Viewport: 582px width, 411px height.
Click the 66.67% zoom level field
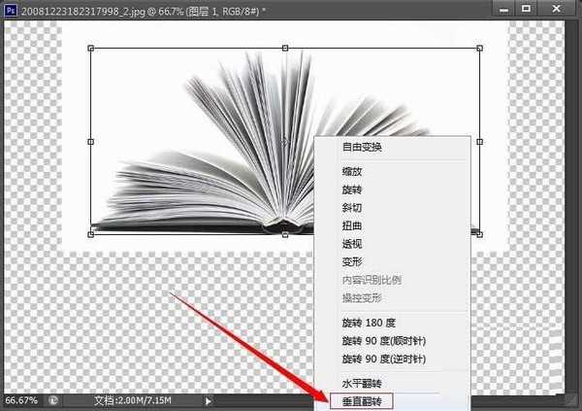point(20,399)
